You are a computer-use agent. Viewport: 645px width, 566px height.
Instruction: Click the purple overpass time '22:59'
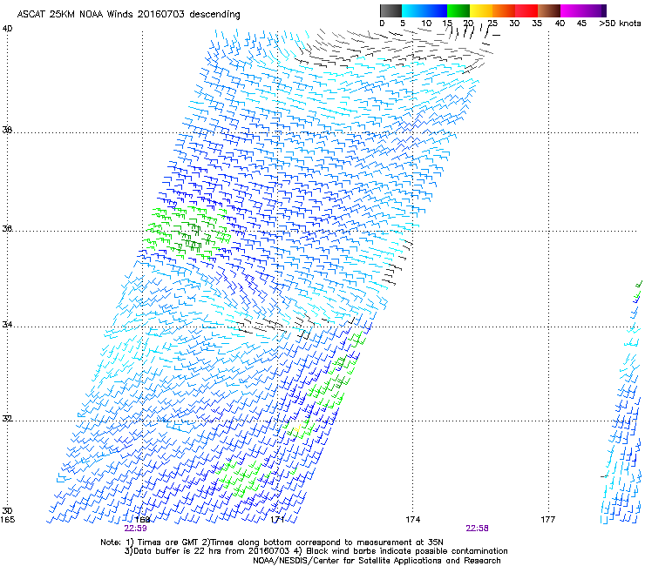136,529
